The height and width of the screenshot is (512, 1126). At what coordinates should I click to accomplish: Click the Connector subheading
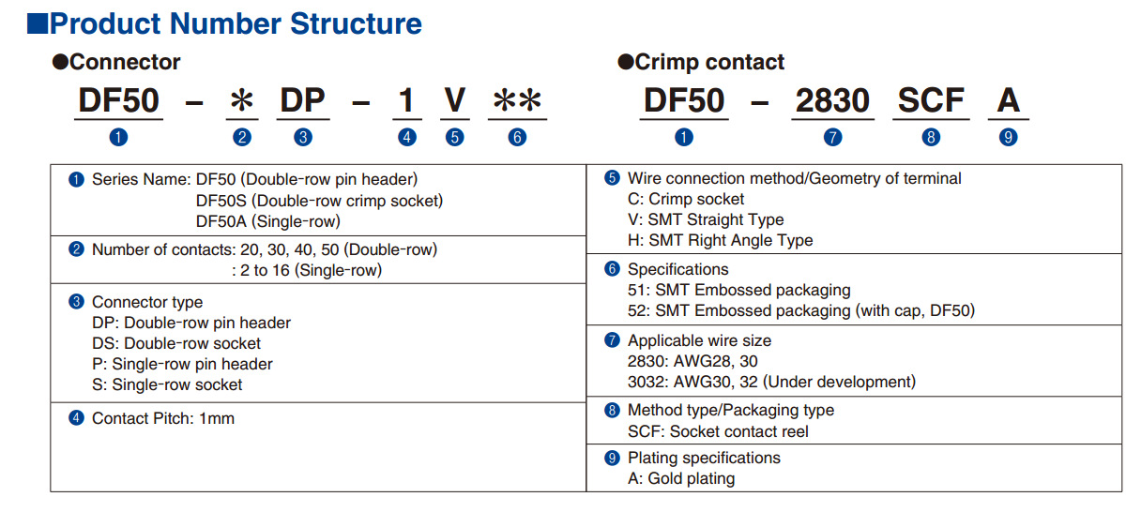[124, 63]
